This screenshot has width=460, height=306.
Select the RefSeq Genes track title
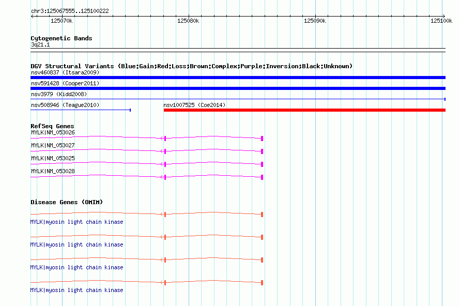coord(52,126)
